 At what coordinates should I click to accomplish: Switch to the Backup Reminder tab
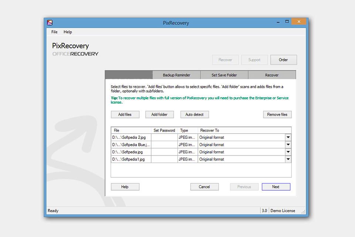176,75
